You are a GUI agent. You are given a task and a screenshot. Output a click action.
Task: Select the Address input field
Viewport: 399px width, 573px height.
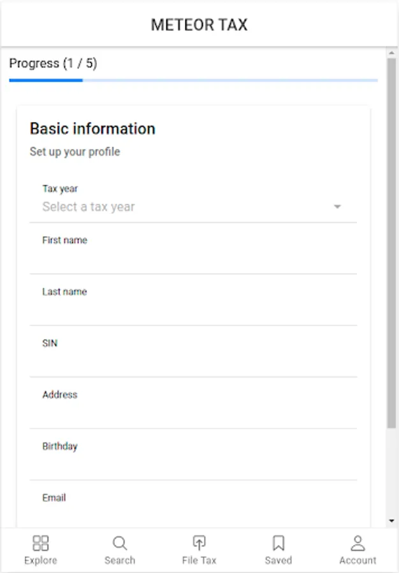(x=193, y=413)
